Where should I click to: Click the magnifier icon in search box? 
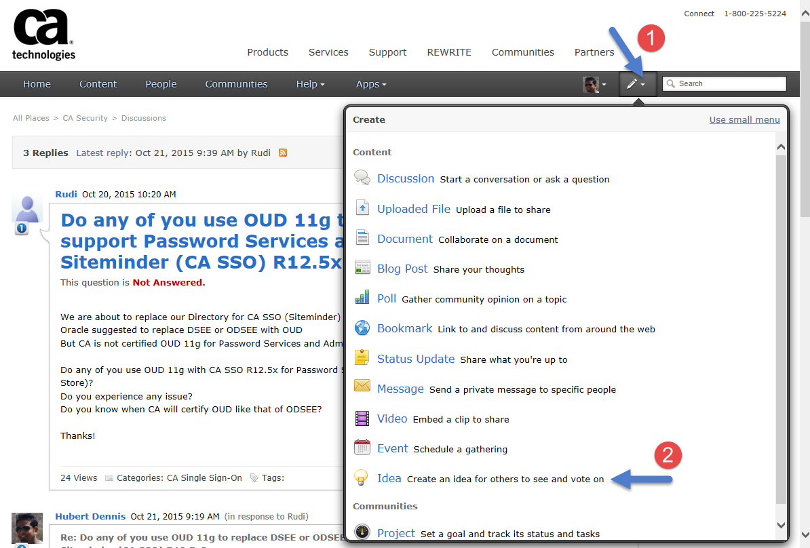point(670,83)
